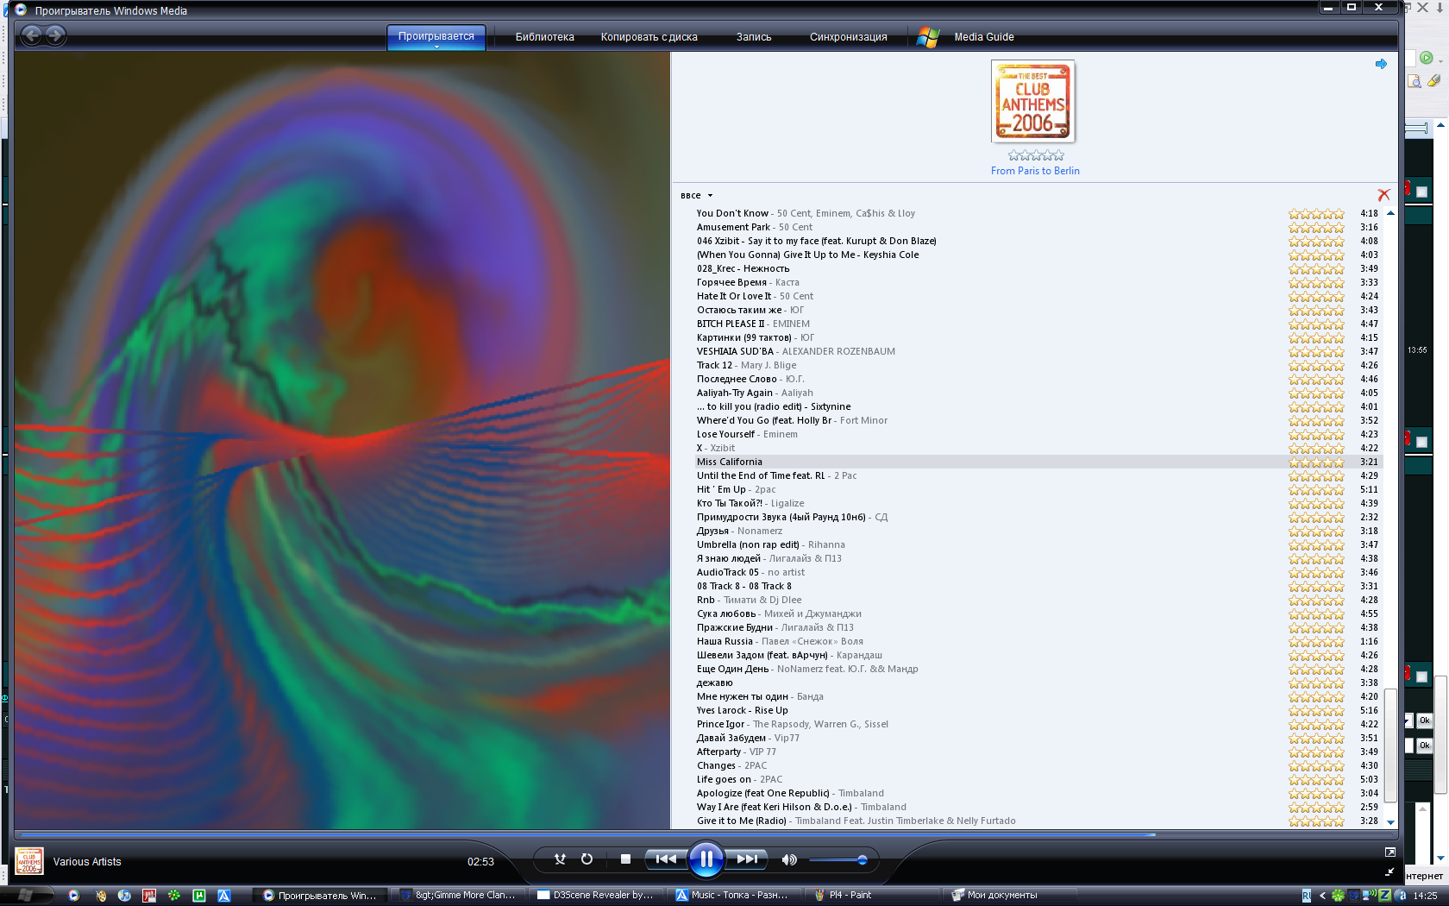Viewport: 1449px width, 906px height.
Task: Toggle shuffle playback mode
Action: pos(560,859)
